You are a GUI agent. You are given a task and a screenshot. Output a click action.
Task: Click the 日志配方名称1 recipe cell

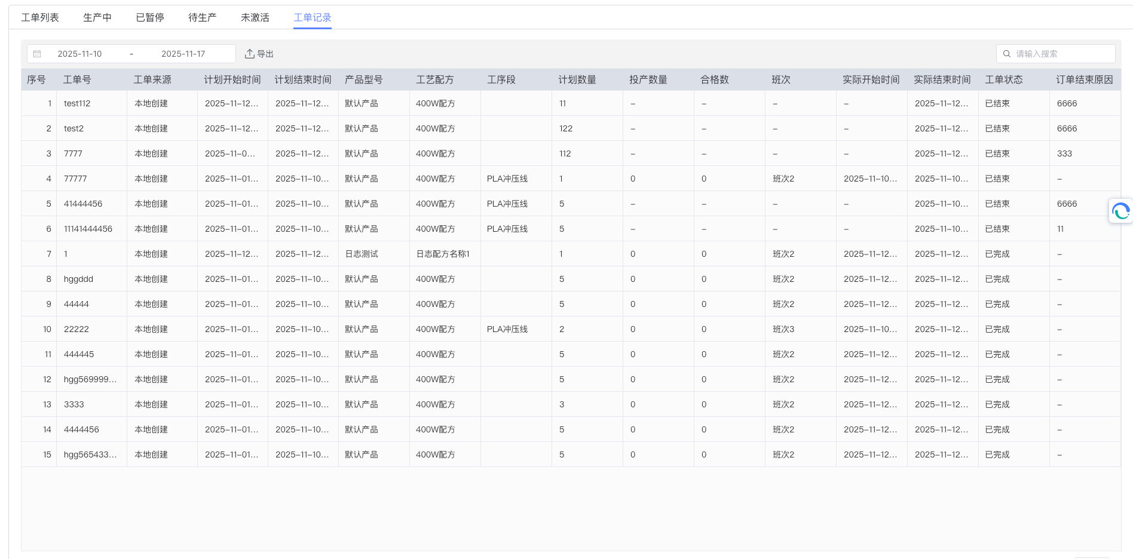coord(443,254)
